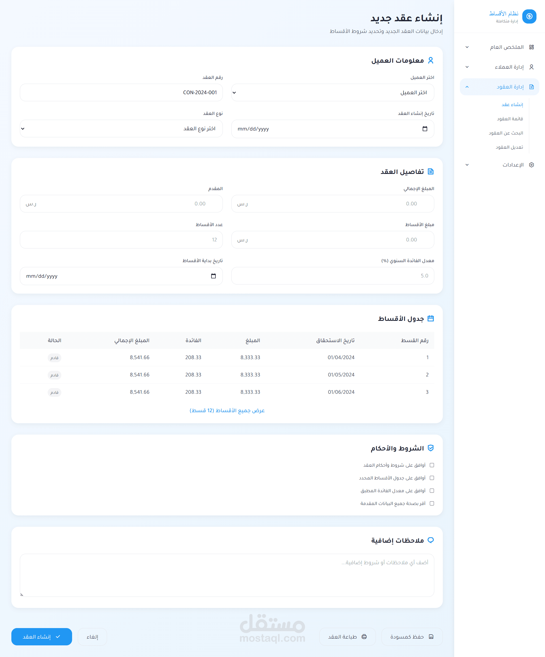
Task: Click the user icon beside إدارة العملاء
Action: [531, 67]
